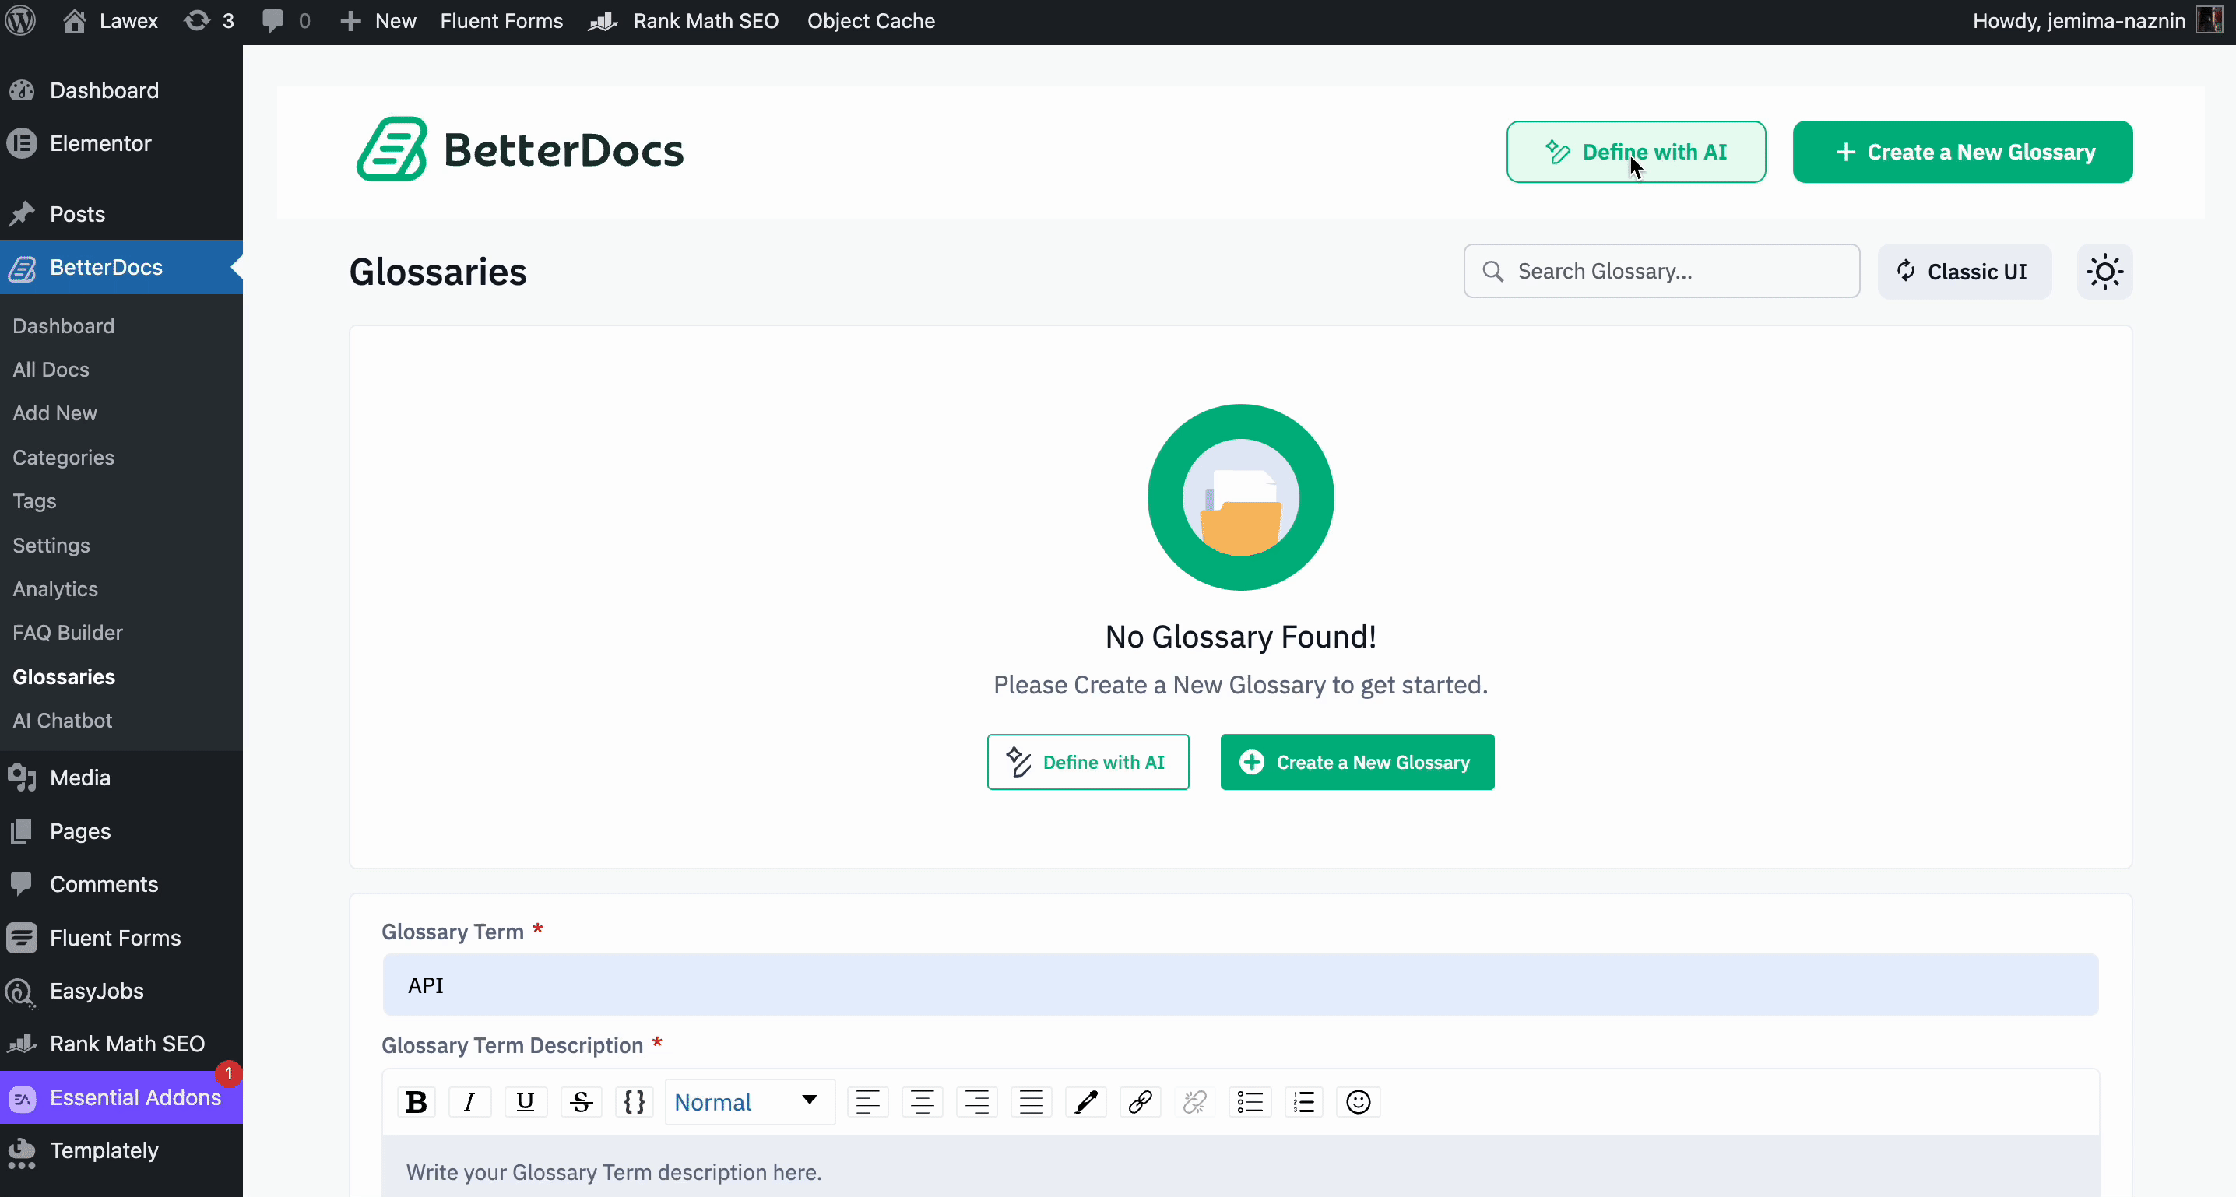2236x1197 pixels.
Task: Click the WordPress logo in admin bar
Action: click(x=21, y=21)
